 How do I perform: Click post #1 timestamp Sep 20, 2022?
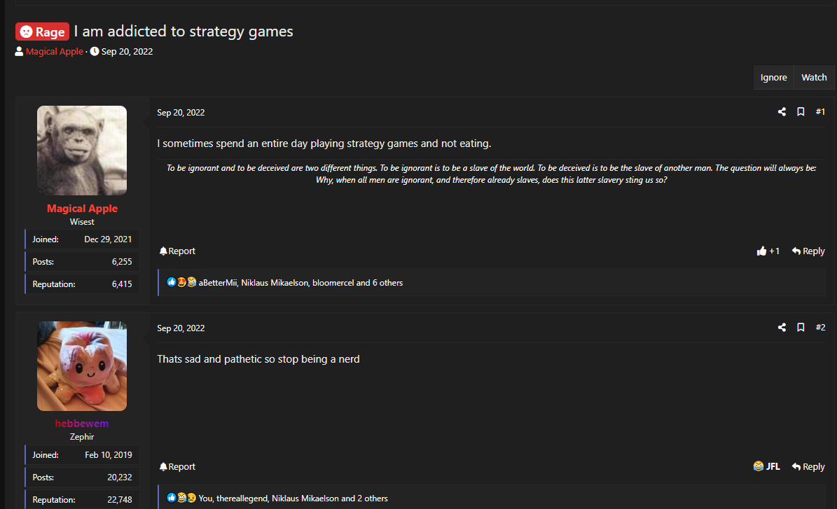pos(181,113)
